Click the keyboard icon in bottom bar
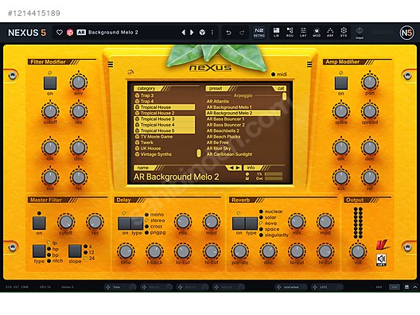420x315 pixels. pos(406,287)
